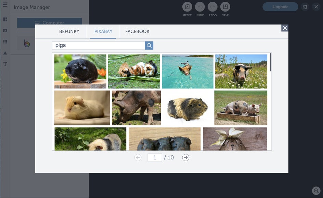Switch to the FACEBOOK tab
Screen dimensions: 323x198
(x=138, y=31)
